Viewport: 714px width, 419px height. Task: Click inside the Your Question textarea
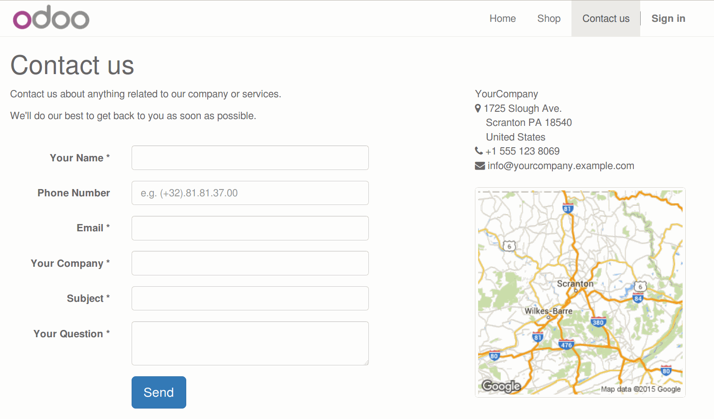(x=250, y=343)
